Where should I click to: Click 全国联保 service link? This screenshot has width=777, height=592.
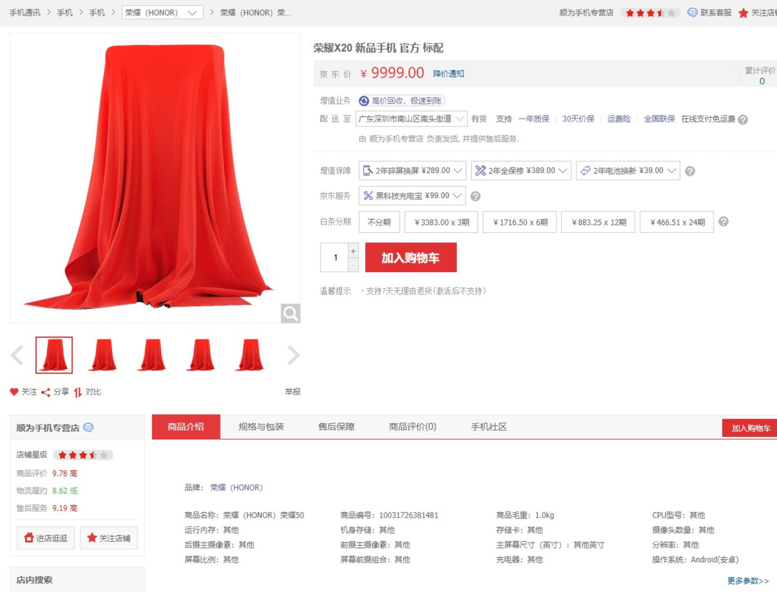click(x=659, y=119)
